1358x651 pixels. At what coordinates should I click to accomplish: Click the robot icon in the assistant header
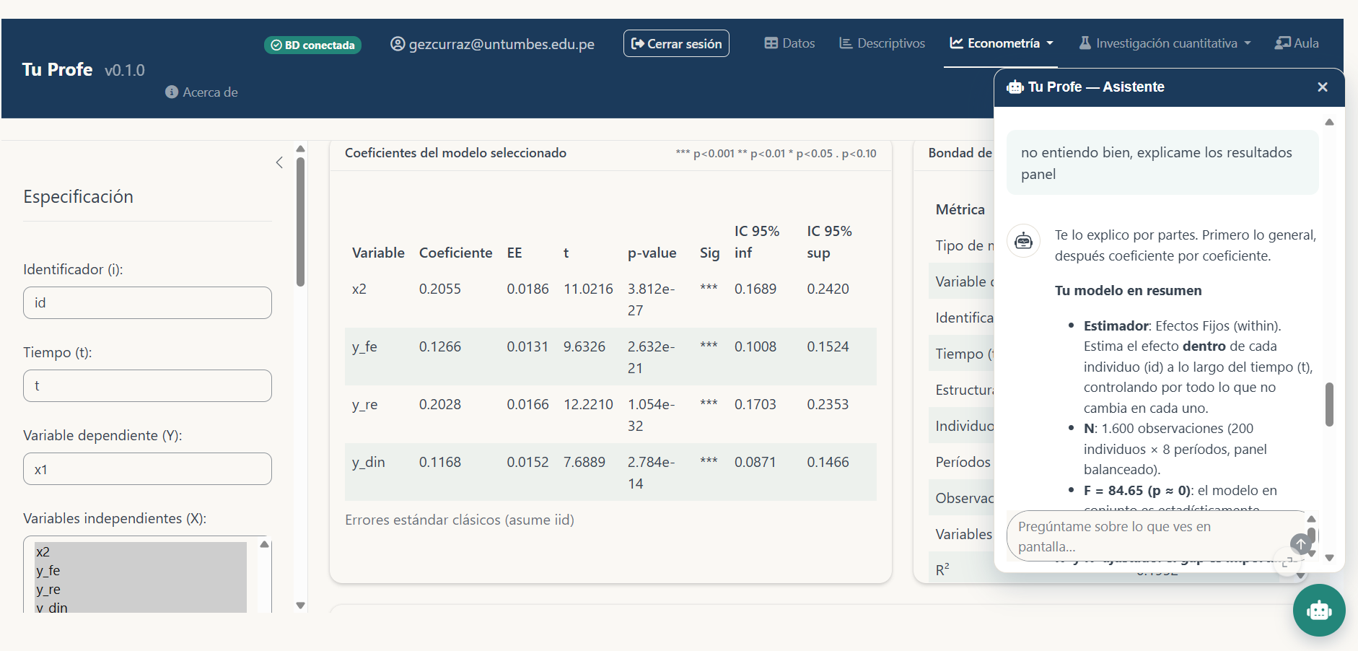tap(1015, 87)
